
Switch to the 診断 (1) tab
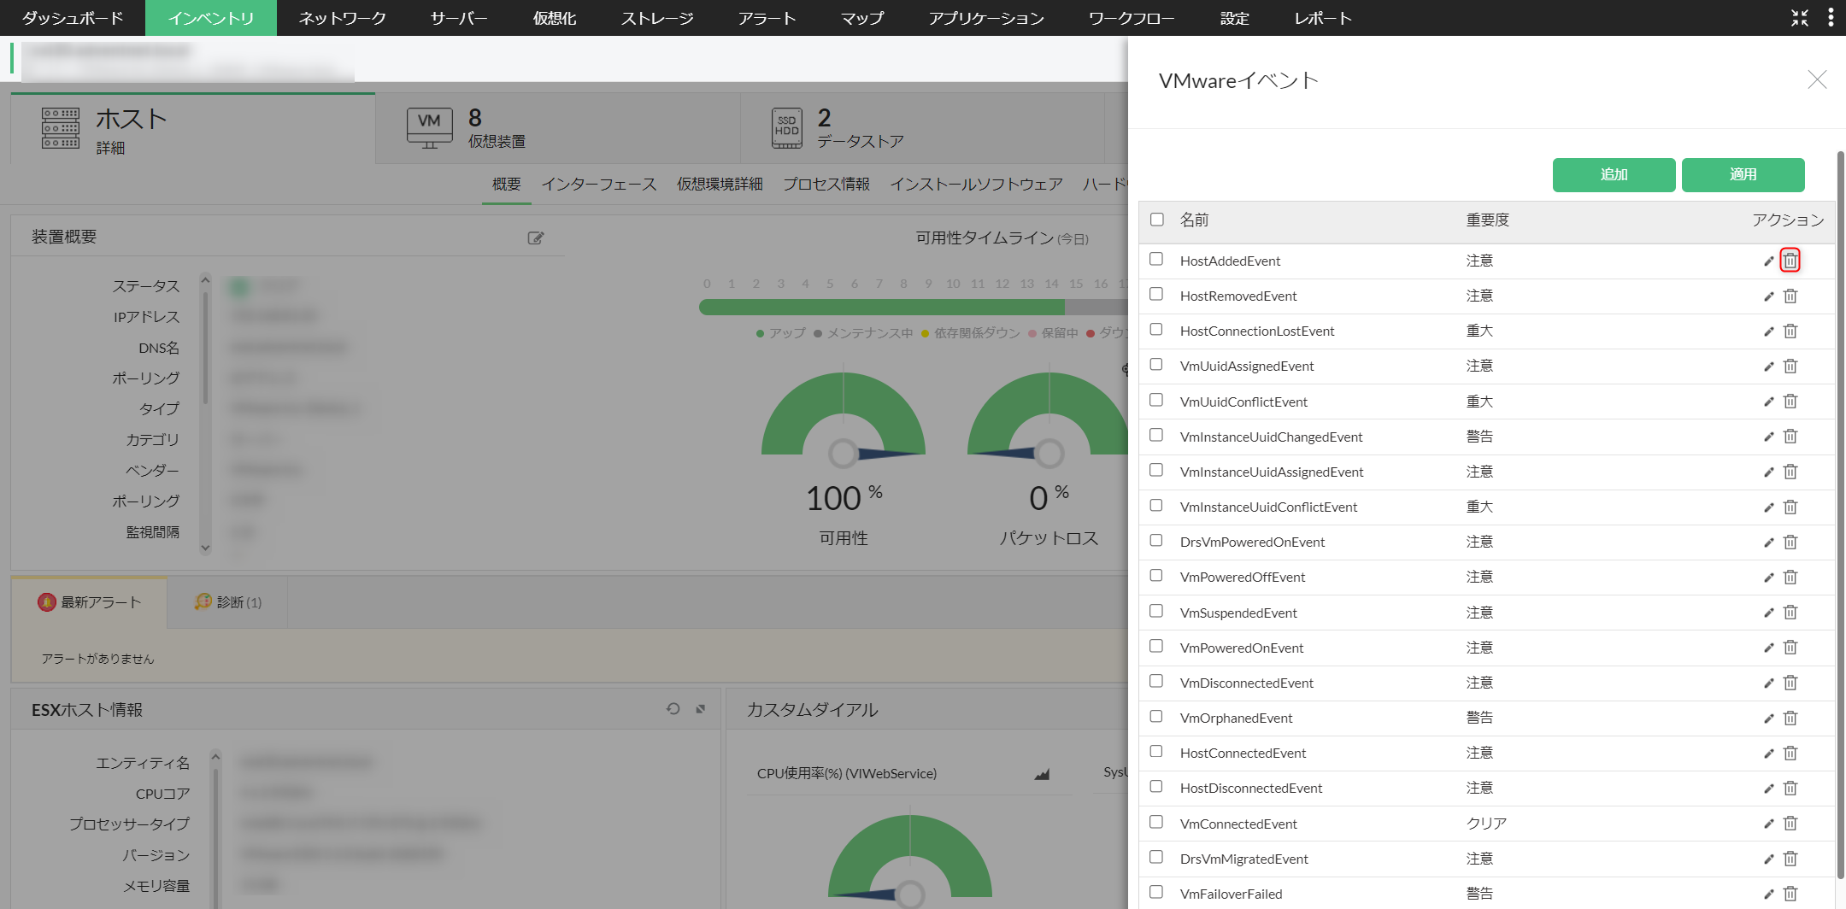228,602
